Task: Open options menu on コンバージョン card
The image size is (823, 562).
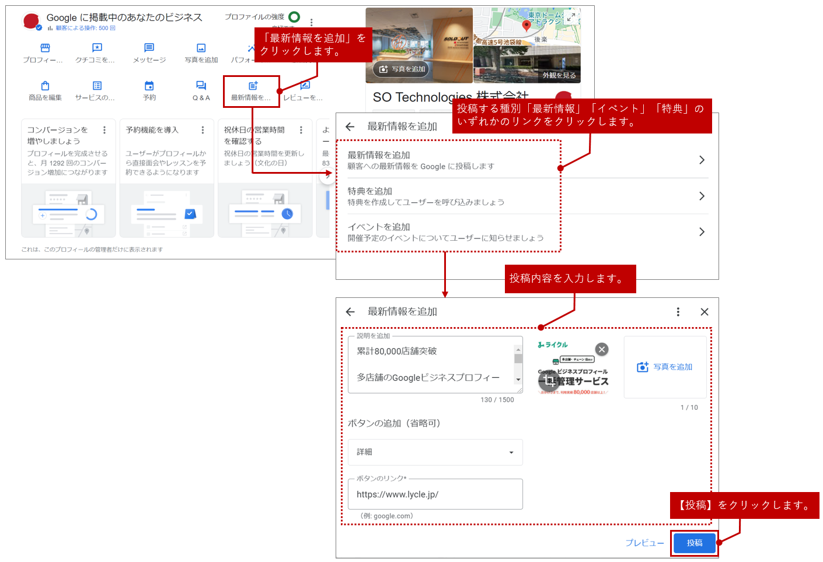Action: point(104,130)
